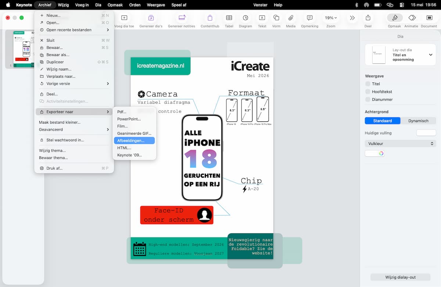Insert a table with the Tabel icon
This screenshot has height=287, width=441.
(229, 18)
